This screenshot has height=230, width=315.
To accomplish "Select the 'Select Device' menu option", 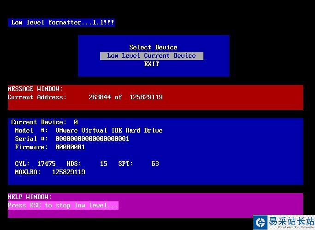I will [153, 47].
